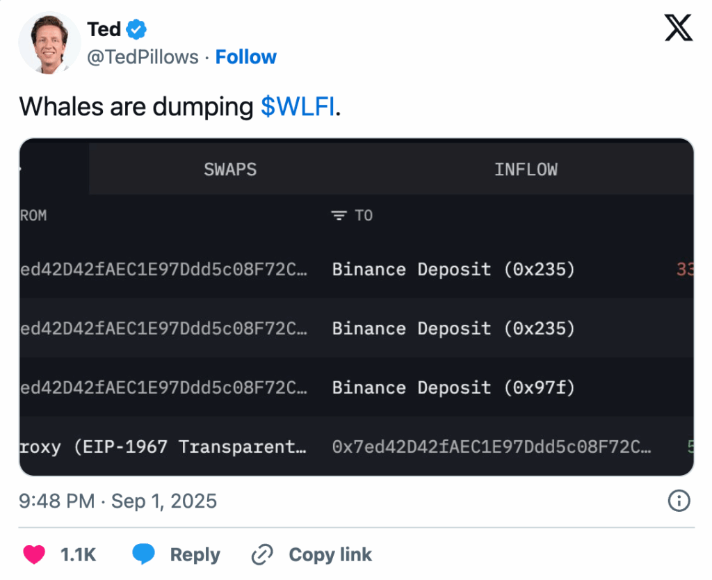Click the 0x7ed42D42fAEC1E97 recipient address in the last row

point(491,446)
